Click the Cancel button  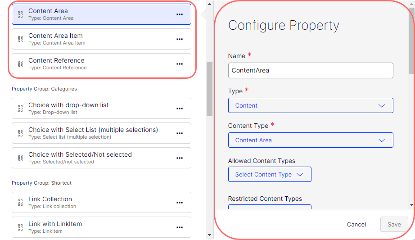coord(356,224)
